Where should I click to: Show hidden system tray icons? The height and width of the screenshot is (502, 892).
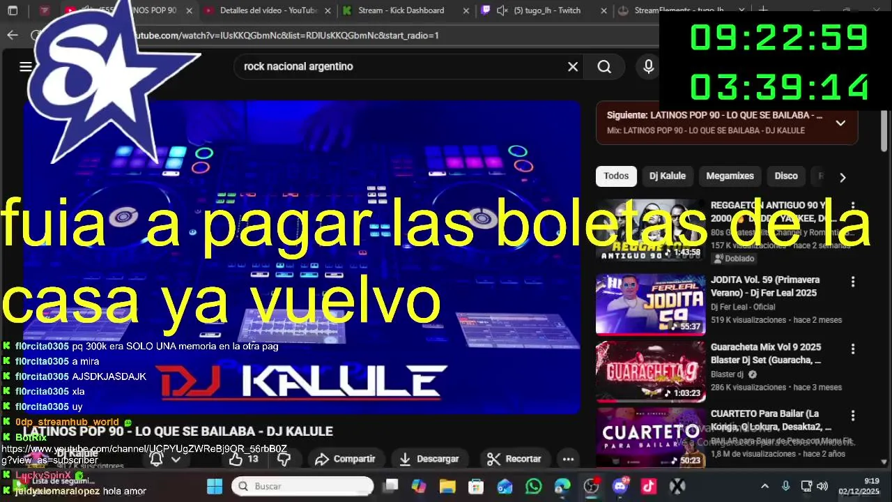click(x=764, y=486)
